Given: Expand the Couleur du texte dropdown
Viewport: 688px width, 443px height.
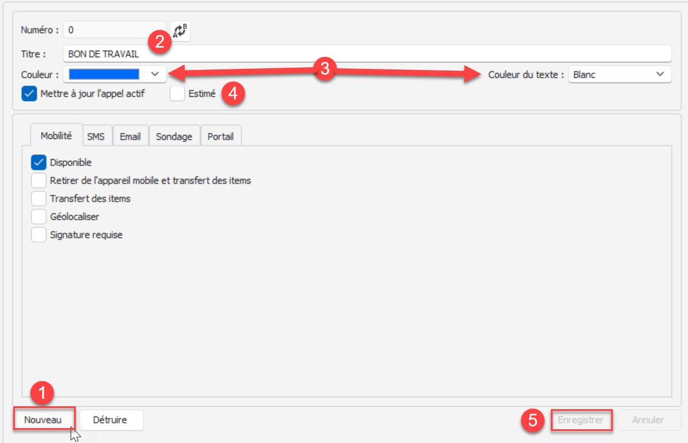Looking at the screenshot, I should pyautogui.click(x=660, y=75).
